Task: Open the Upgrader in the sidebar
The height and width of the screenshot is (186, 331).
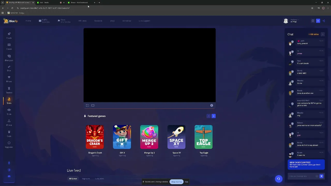Action: [9, 145]
